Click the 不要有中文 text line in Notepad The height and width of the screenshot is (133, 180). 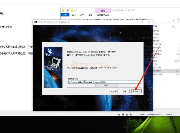[x=6, y=27]
